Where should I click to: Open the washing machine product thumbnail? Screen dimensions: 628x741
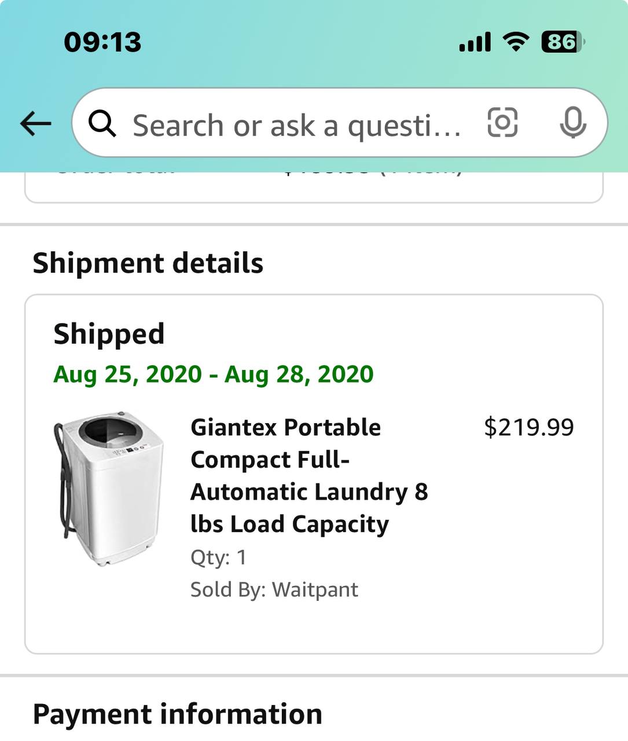tap(109, 488)
